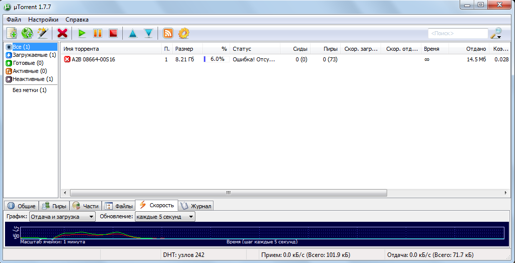Move torrent down the queue with down arrow
Viewport: 515px width, 263px height.
(x=149, y=33)
